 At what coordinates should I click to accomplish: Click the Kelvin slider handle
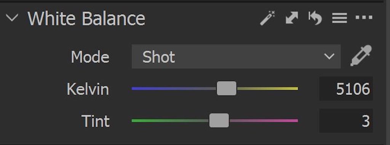click(x=226, y=88)
